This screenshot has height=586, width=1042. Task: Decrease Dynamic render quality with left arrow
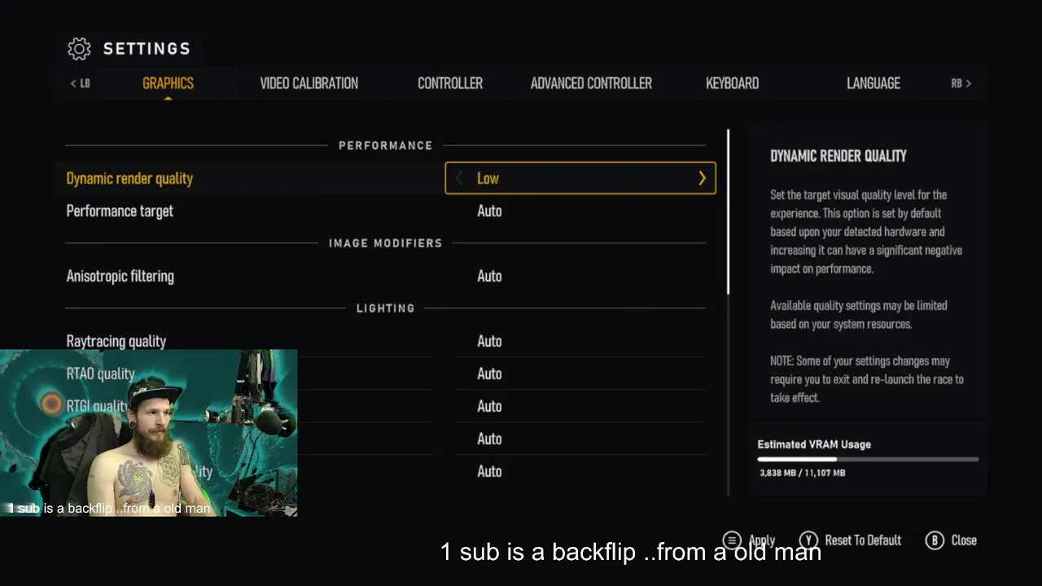click(459, 178)
